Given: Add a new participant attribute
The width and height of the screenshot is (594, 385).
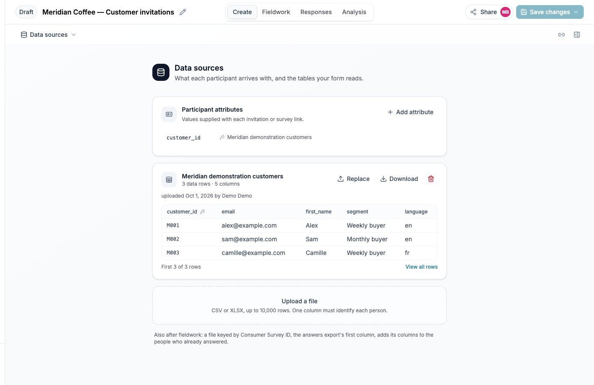Looking at the screenshot, I should [x=410, y=112].
